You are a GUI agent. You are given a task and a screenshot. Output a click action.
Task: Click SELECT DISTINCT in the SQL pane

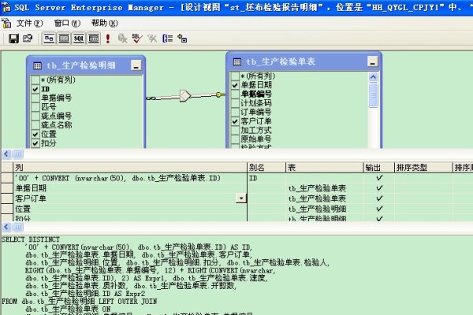click(31, 239)
